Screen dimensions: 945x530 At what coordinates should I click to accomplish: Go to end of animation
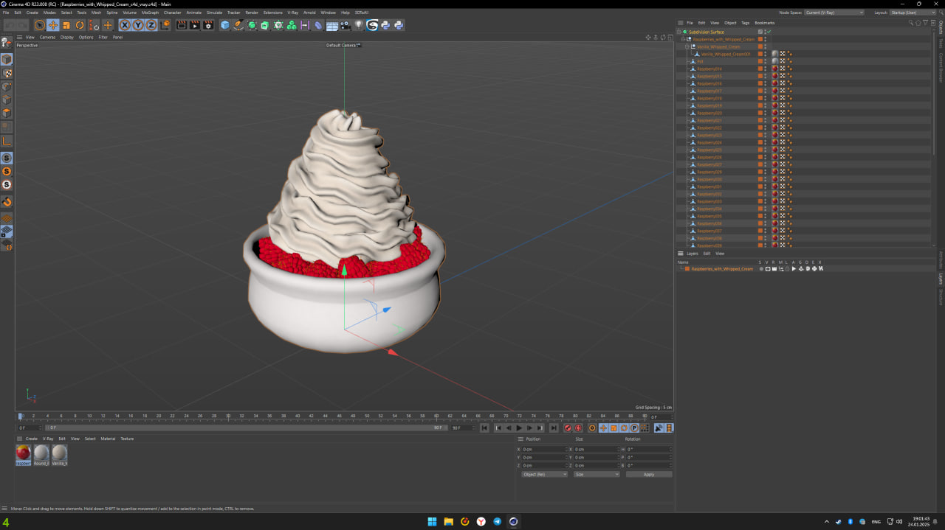click(x=554, y=428)
